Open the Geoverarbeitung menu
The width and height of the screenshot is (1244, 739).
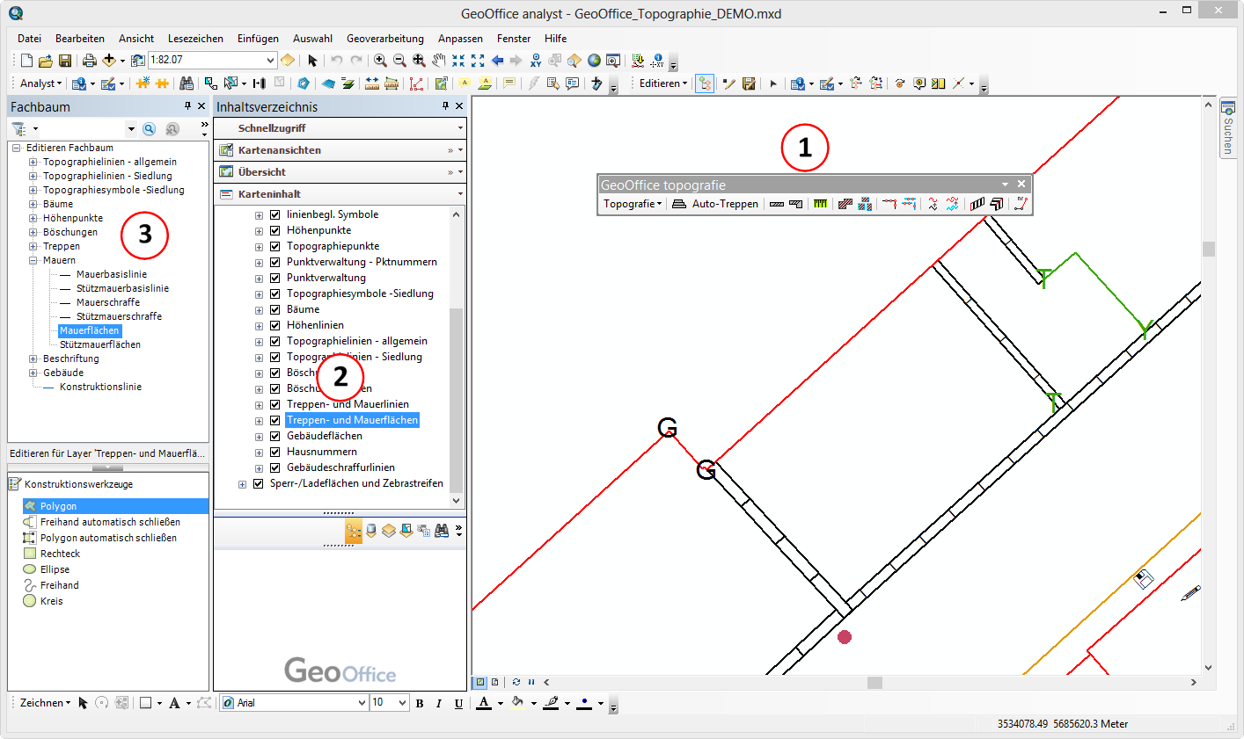[x=384, y=39]
